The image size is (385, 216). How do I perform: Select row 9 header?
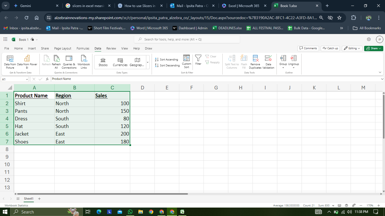click(7, 157)
